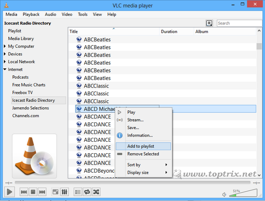265x201 pixels.
Task: Select Channels.com in sidebar
Action: (26, 116)
